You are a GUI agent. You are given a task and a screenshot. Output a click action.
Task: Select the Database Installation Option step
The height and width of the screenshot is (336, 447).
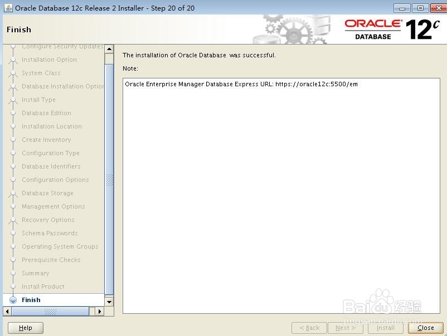point(63,86)
